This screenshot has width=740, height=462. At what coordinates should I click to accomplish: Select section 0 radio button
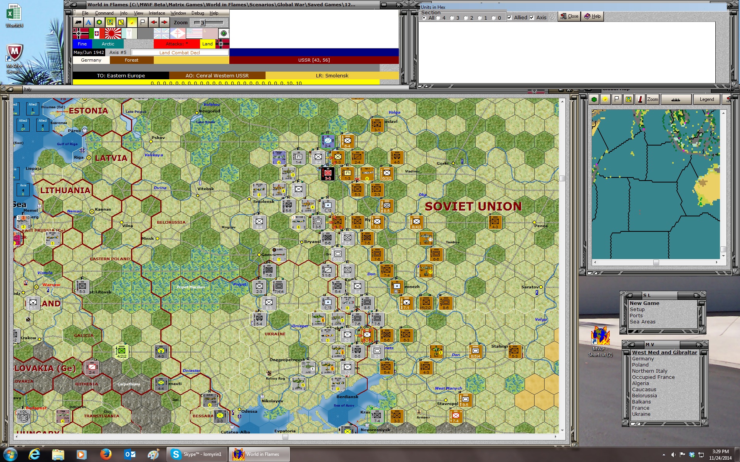[x=494, y=18]
